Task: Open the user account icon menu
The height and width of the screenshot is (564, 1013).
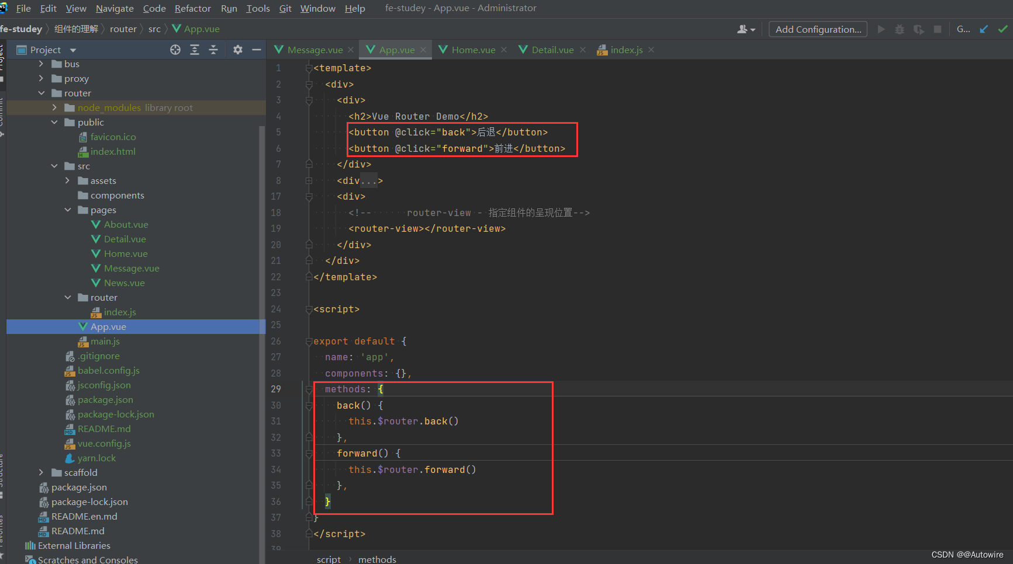Action: pos(746,29)
